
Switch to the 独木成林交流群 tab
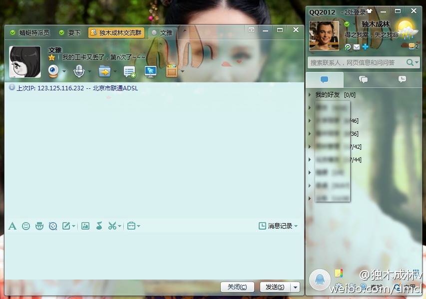116,33
